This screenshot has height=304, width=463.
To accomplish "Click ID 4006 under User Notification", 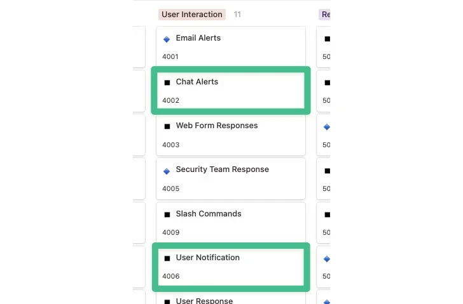I will click(170, 276).
